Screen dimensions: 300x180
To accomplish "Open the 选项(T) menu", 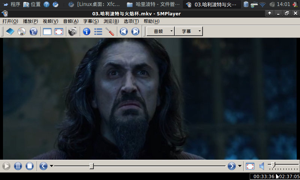I will coord(131,21).
